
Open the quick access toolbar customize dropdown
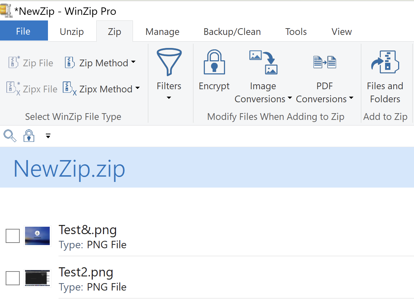48,136
